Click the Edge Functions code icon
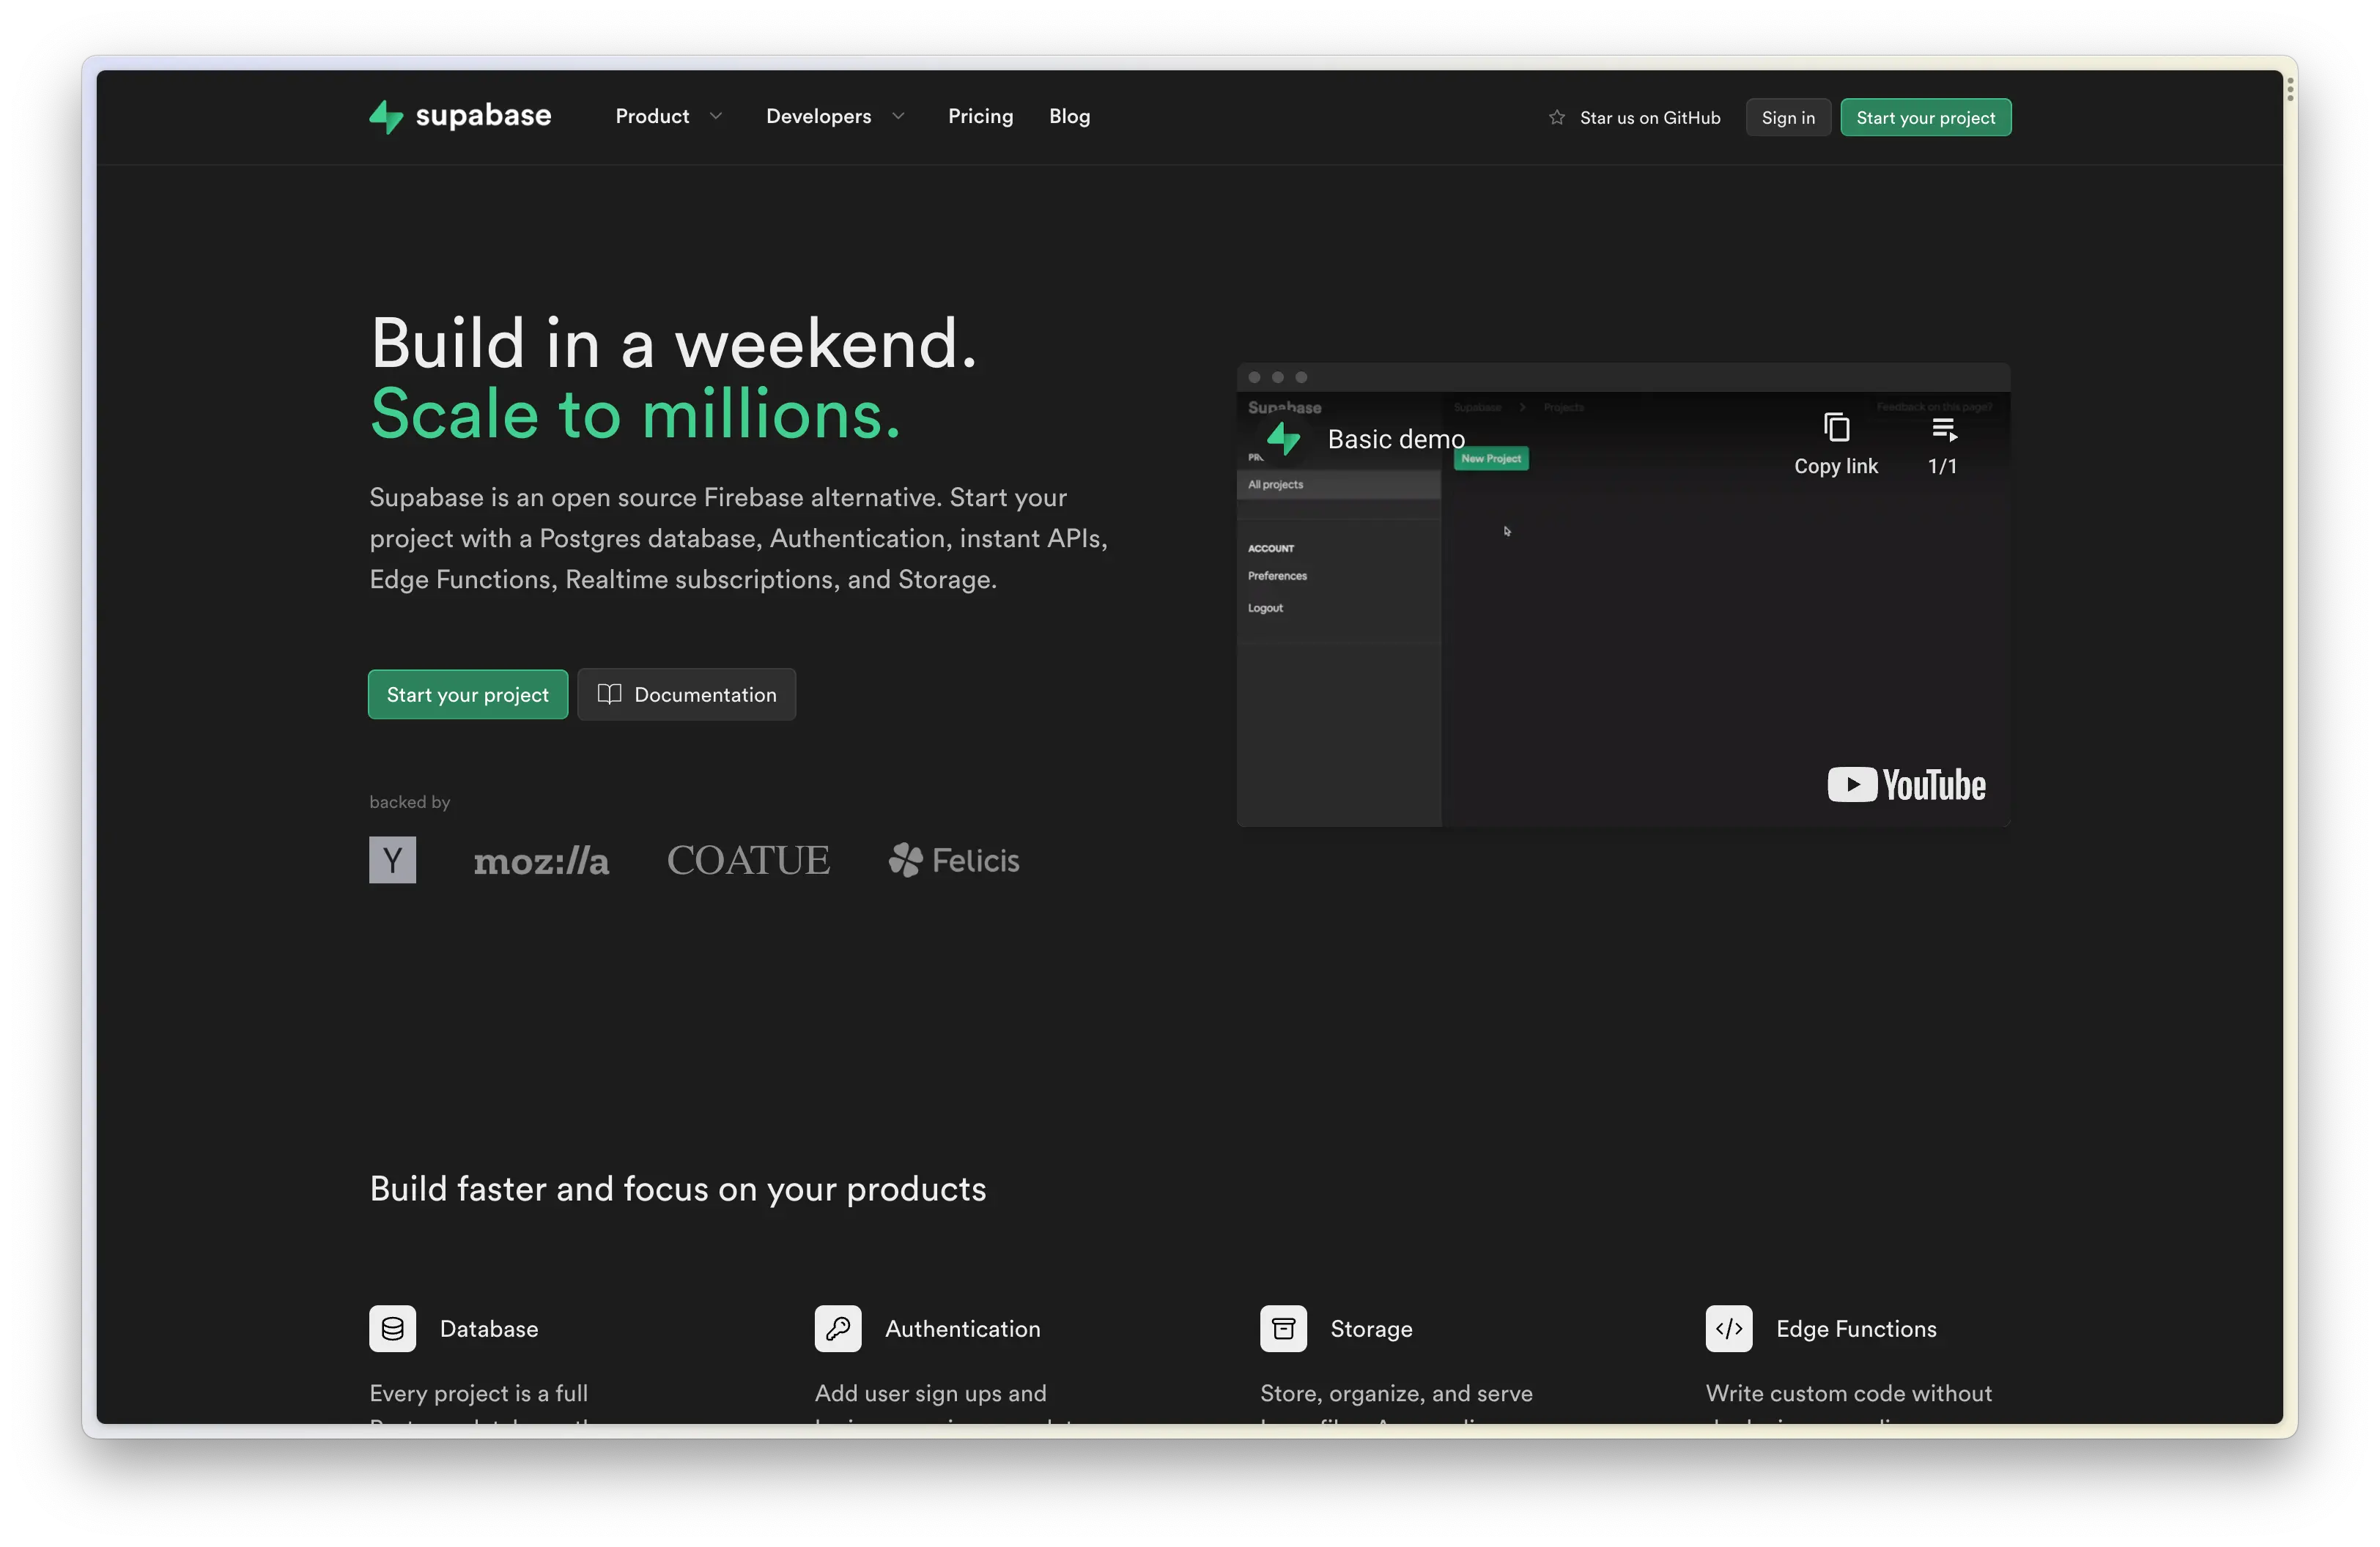 pyautogui.click(x=1729, y=1329)
